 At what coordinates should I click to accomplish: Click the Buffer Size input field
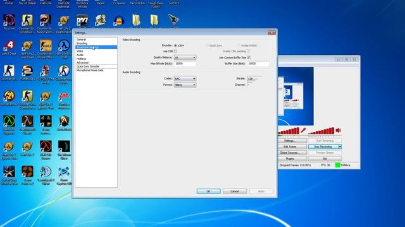point(258,64)
